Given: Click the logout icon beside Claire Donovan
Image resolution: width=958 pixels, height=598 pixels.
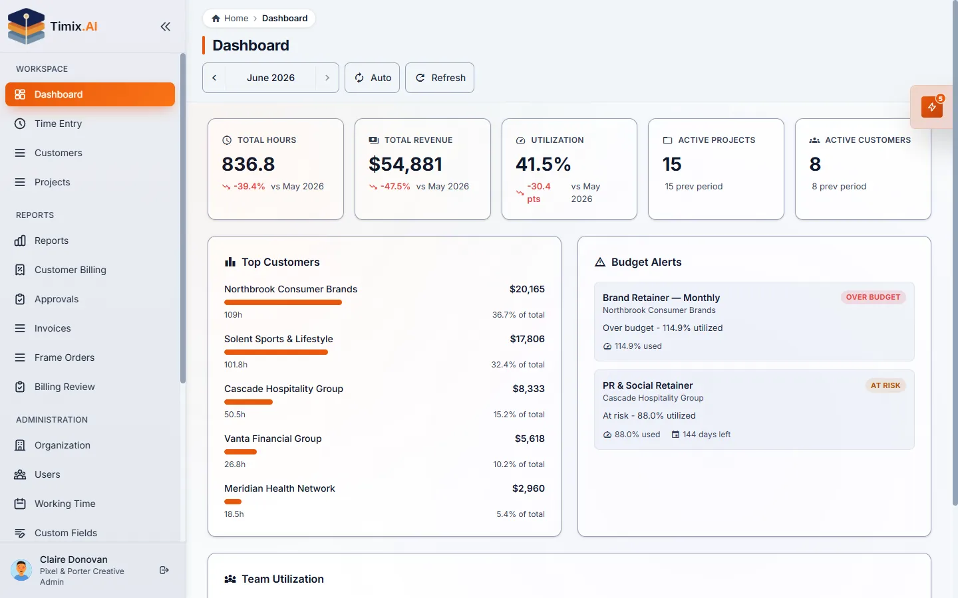Looking at the screenshot, I should [164, 570].
